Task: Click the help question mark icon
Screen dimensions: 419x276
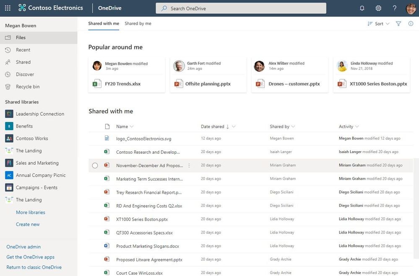Action: [394, 8]
